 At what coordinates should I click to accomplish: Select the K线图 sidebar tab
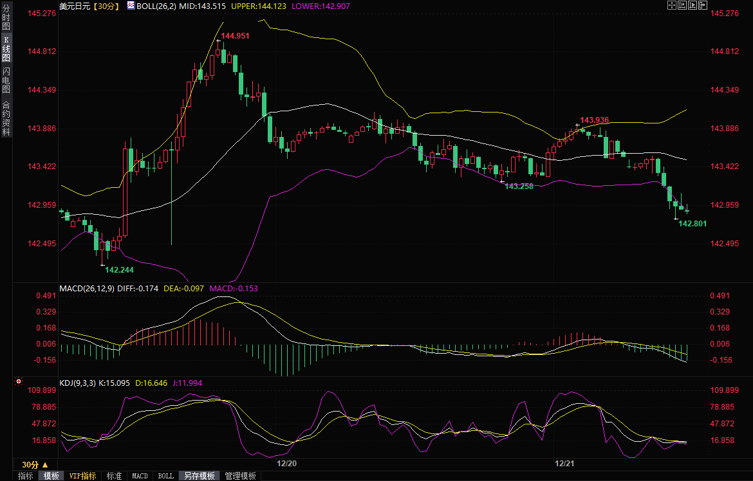pyautogui.click(x=6, y=50)
